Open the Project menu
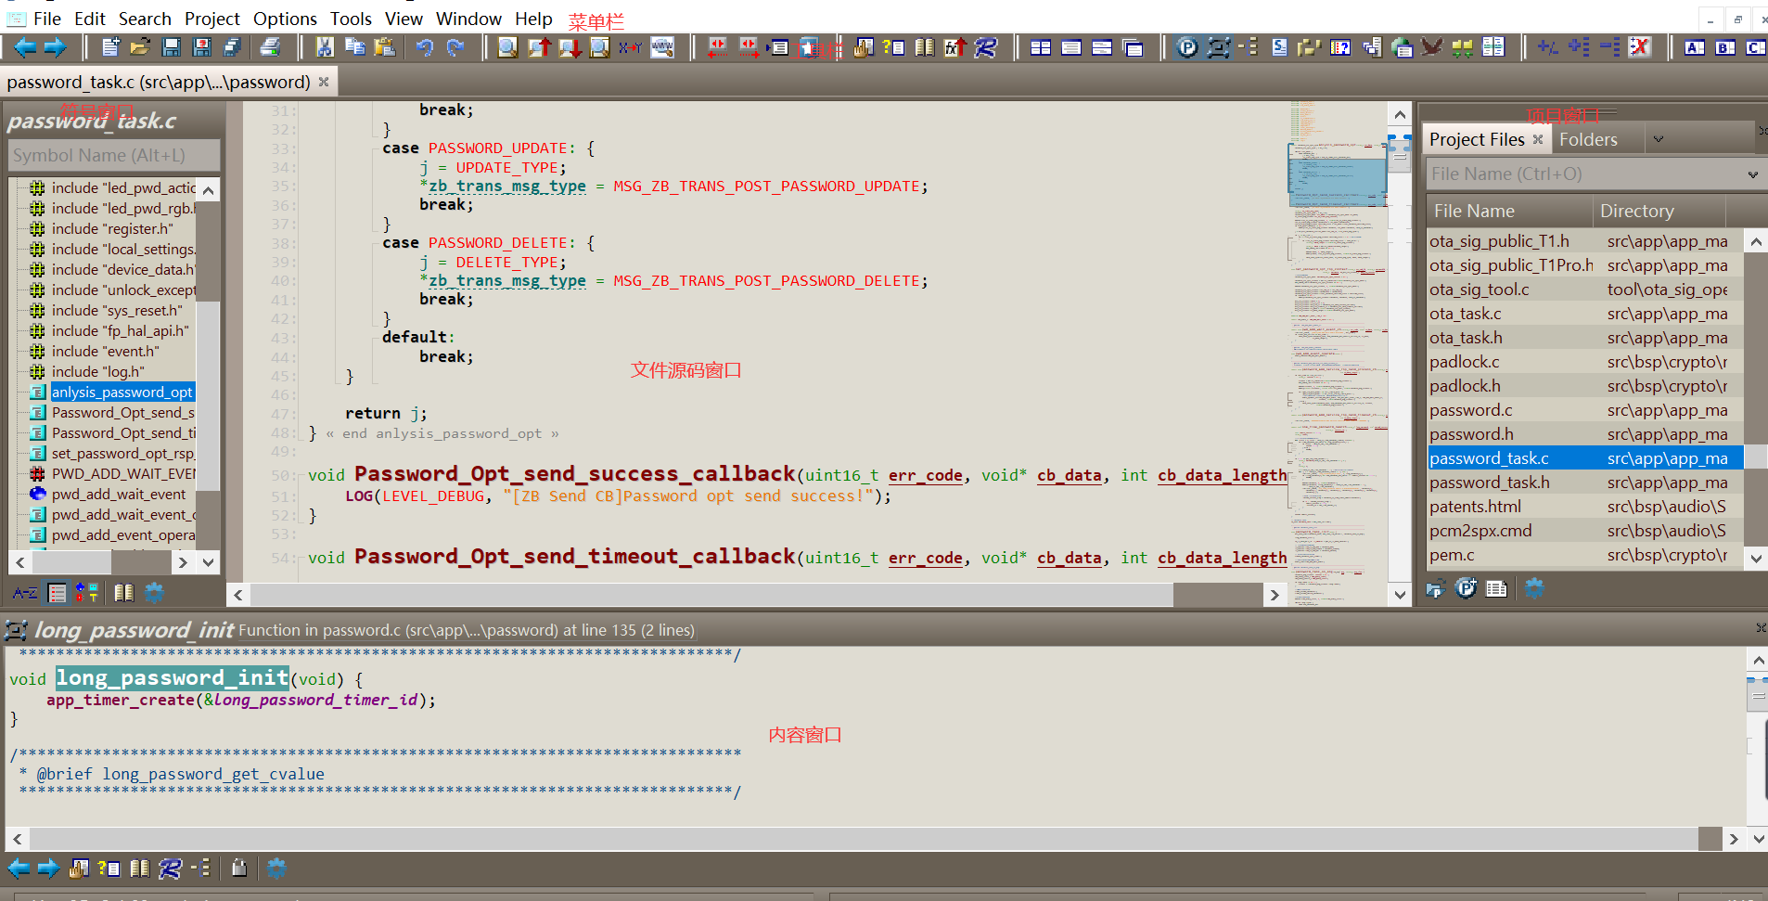Viewport: 1768px width, 901px height. (x=212, y=19)
